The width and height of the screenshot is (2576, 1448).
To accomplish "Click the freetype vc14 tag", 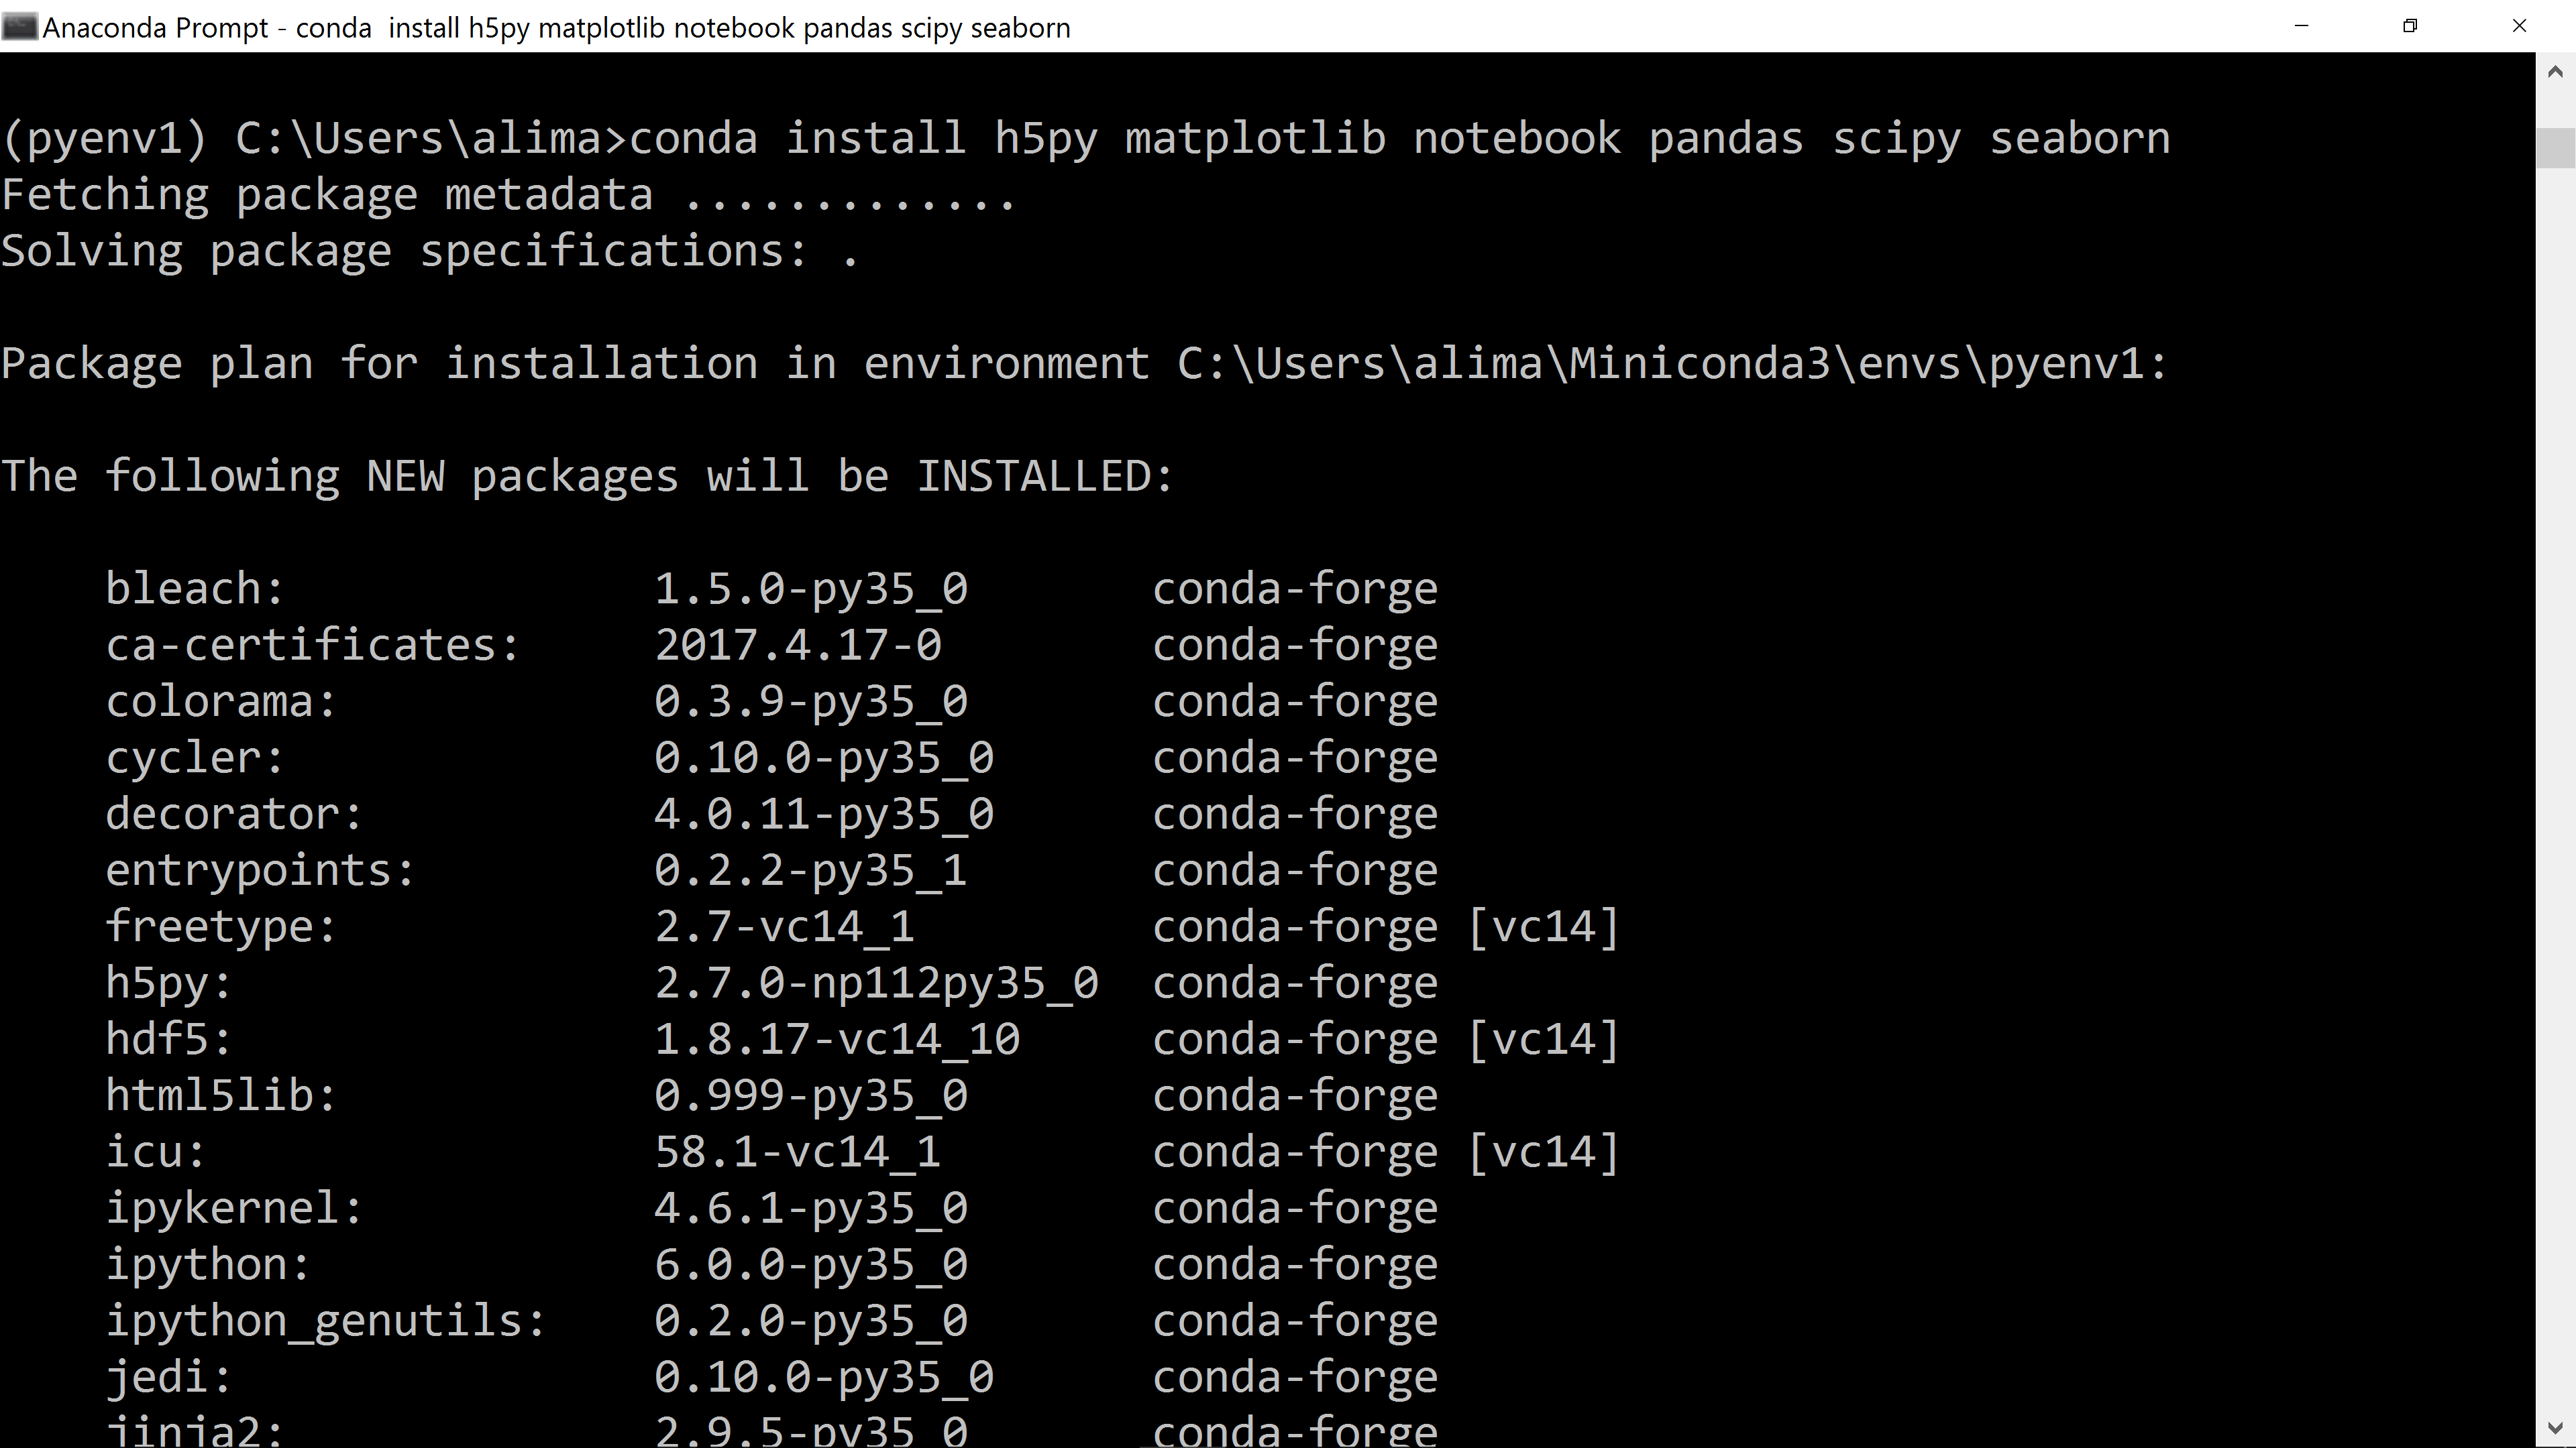I will (x=1544, y=925).
